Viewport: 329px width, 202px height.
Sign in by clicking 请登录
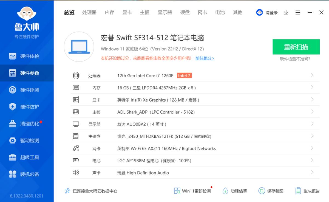click(x=271, y=12)
